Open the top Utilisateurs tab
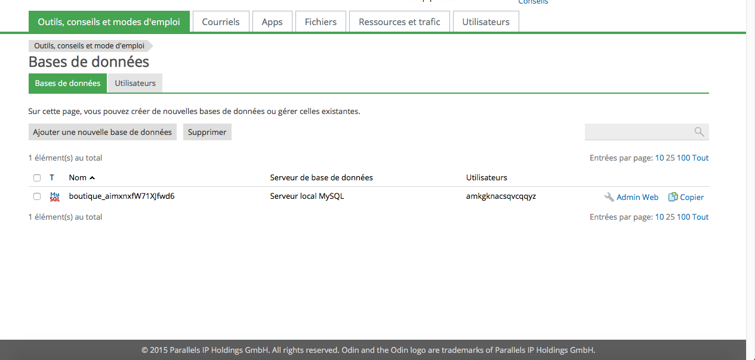The width and height of the screenshot is (755, 360). click(x=486, y=21)
